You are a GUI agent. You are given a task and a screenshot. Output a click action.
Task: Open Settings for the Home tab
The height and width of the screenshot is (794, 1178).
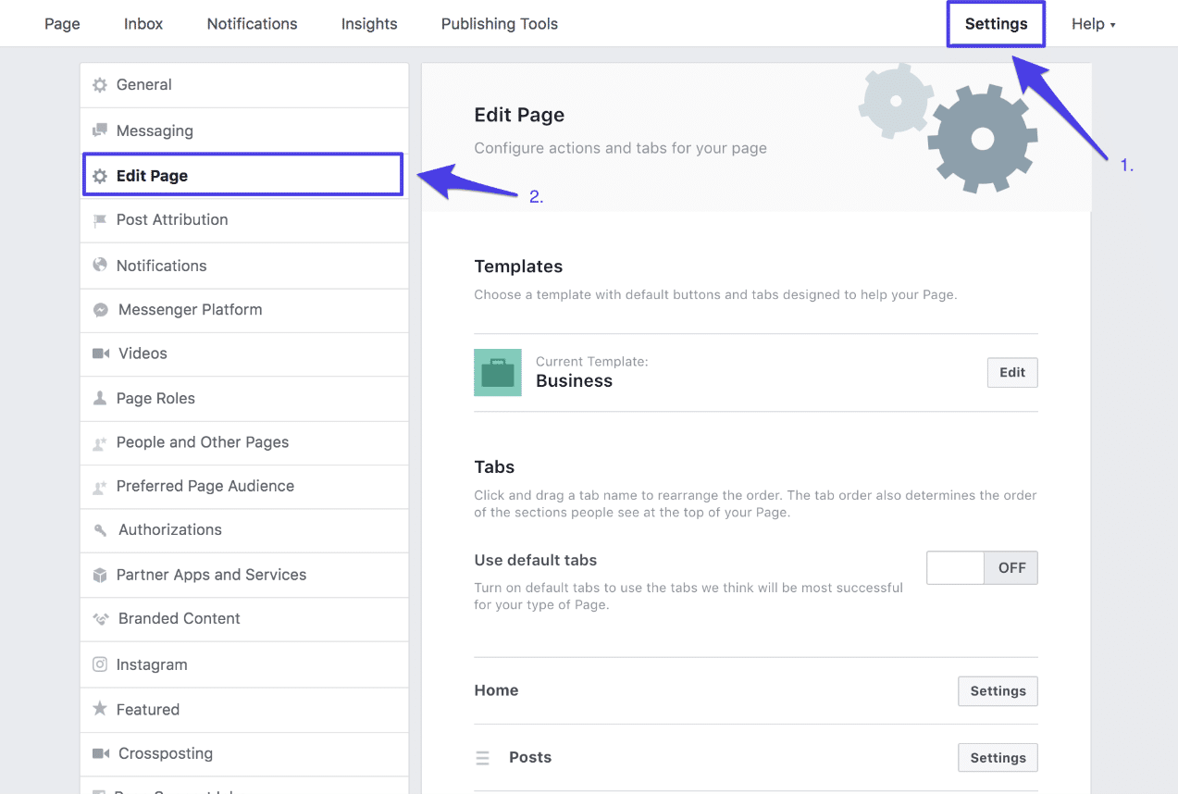pos(998,690)
